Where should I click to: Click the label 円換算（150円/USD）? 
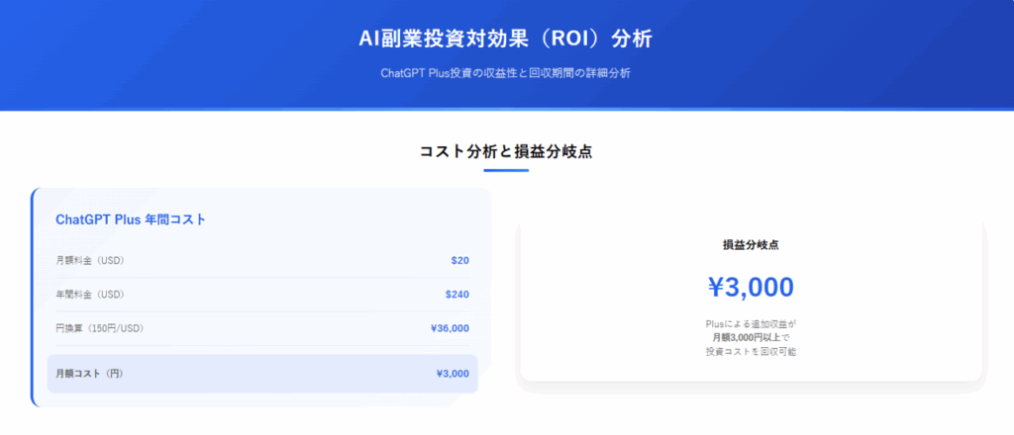100,328
